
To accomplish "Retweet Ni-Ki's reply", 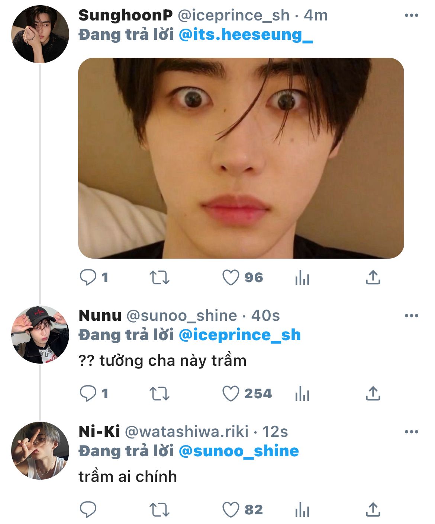I will pyautogui.click(x=159, y=510).
